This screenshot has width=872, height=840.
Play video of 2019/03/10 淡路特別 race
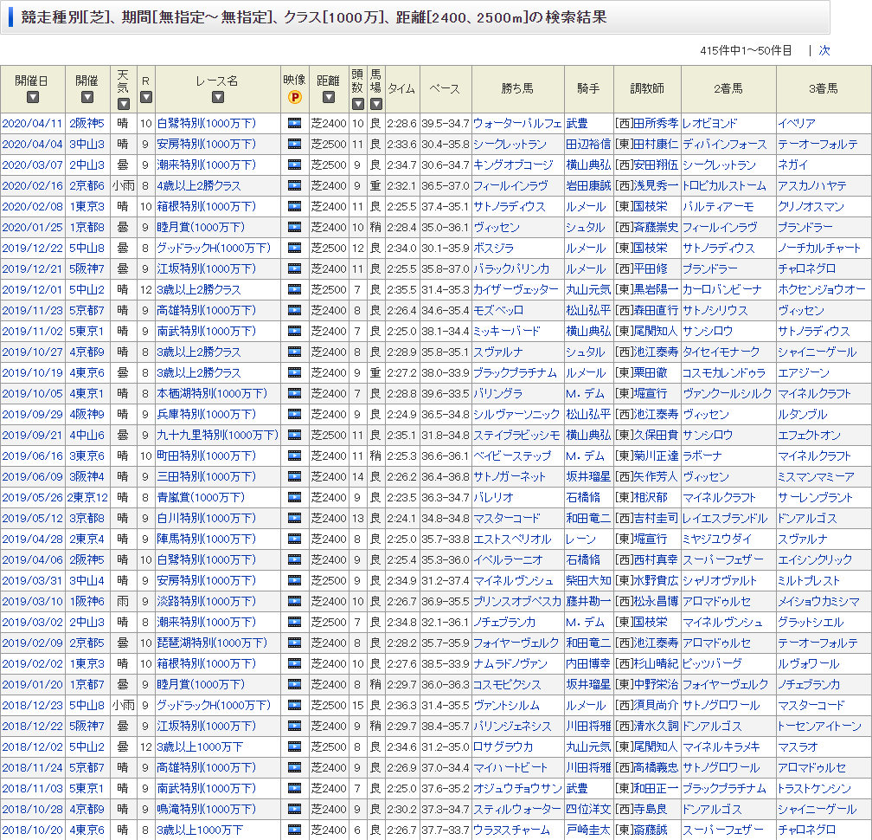[x=294, y=601]
